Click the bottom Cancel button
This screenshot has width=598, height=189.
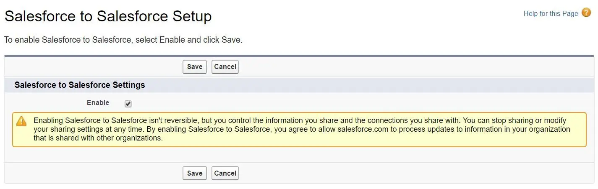(225, 173)
